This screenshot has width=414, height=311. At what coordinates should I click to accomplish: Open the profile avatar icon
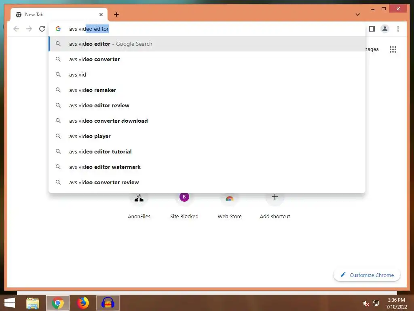pos(385,29)
